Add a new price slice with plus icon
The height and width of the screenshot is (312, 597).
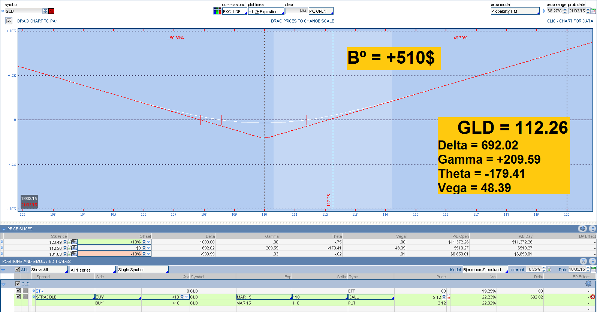(x=582, y=229)
